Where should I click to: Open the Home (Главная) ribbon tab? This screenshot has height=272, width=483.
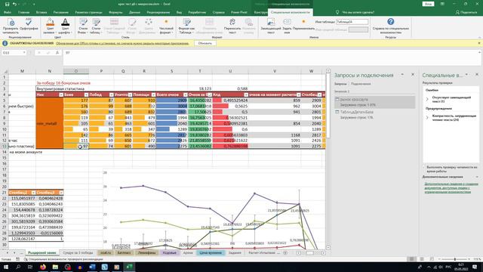coord(23,12)
